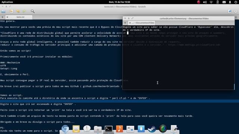Click the terminal window scrollbar
The image size is (239, 134).
(234, 87)
